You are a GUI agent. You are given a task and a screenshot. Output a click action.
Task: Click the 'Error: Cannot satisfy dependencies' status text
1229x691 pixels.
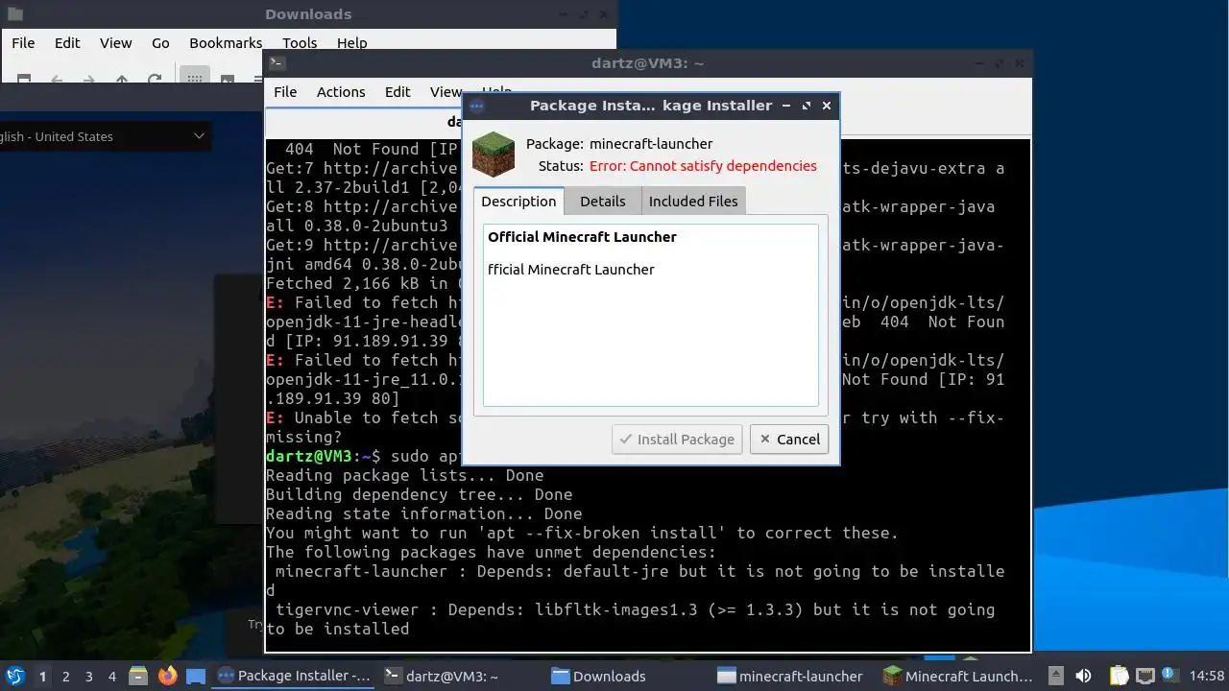[703, 165]
